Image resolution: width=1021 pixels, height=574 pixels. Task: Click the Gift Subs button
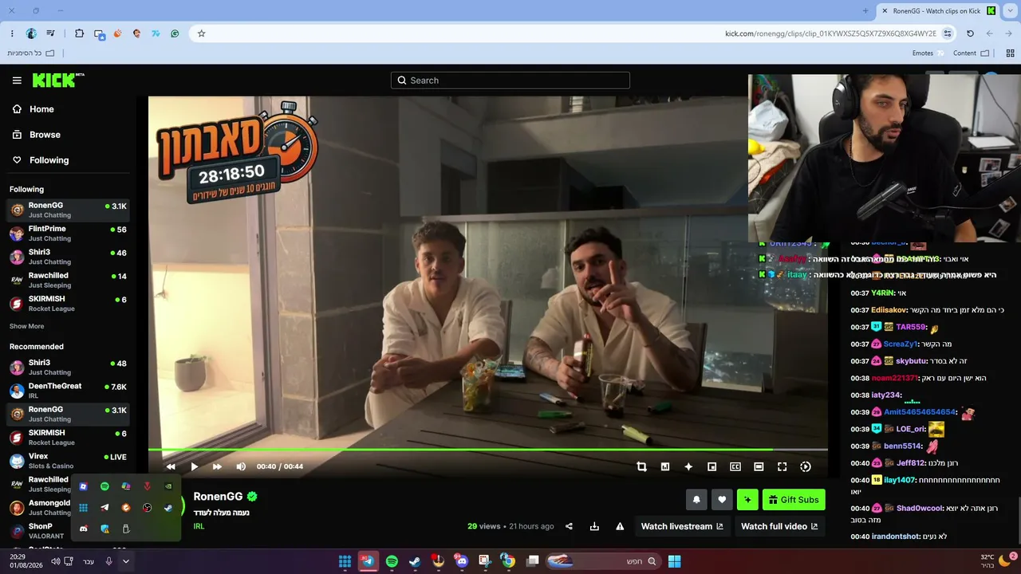pos(794,500)
